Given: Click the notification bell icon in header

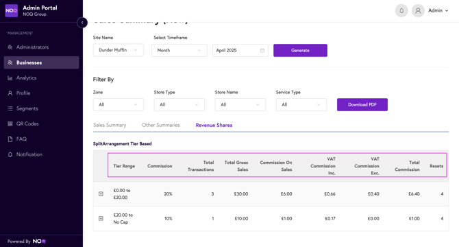Looking at the screenshot, I should [401, 10].
